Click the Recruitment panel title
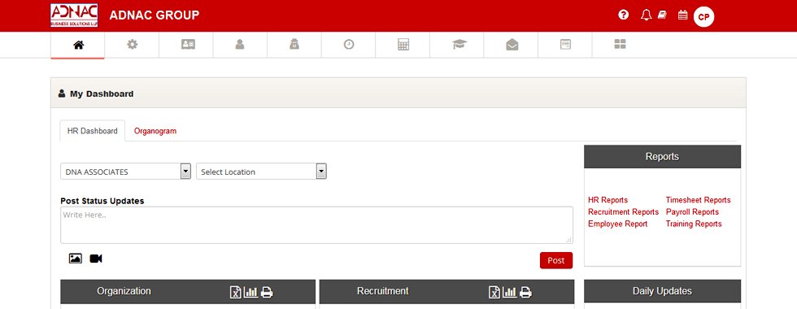The image size is (797, 309). 383,291
